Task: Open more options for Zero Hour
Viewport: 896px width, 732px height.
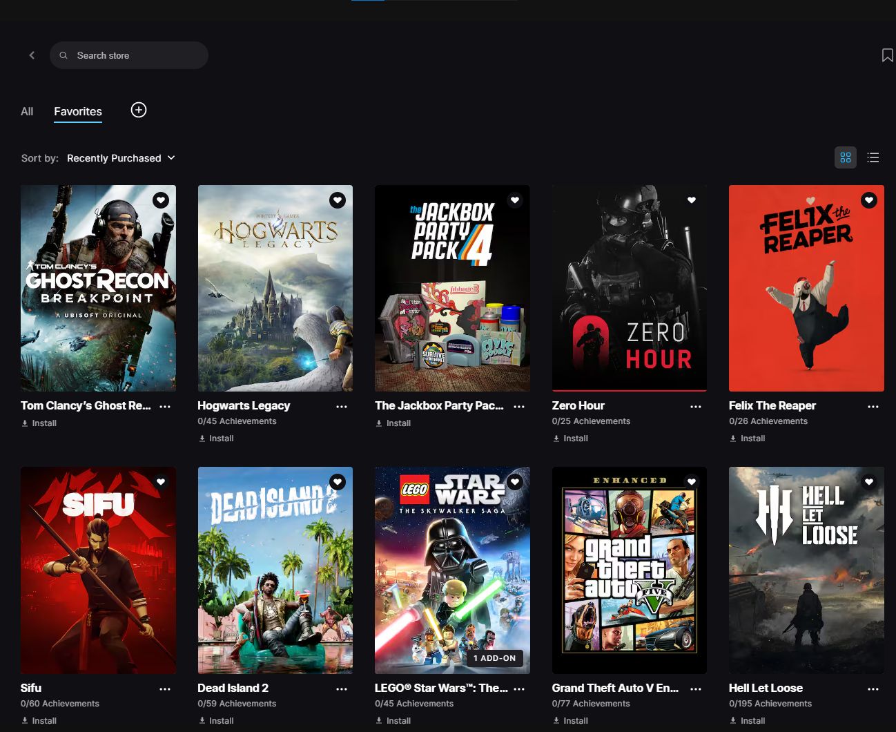Action: pyautogui.click(x=696, y=407)
